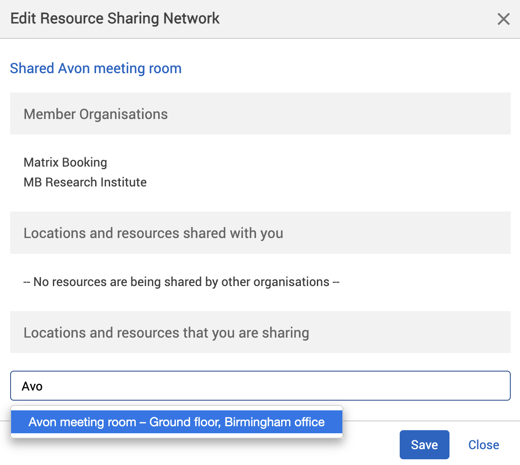The image size is (520, 465).
Task: Click the no resources shared message text
Action: (181, 282)
